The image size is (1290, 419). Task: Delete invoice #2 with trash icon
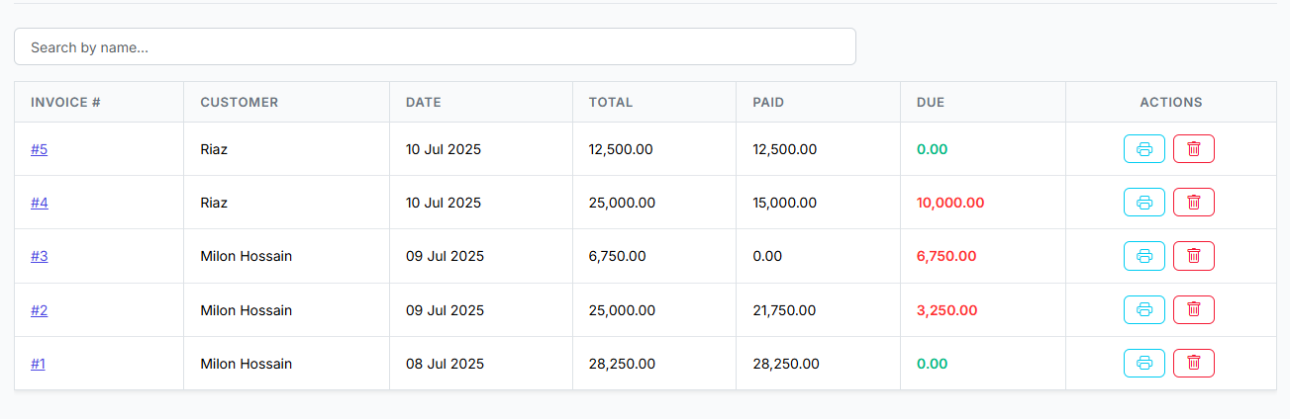1193,310
